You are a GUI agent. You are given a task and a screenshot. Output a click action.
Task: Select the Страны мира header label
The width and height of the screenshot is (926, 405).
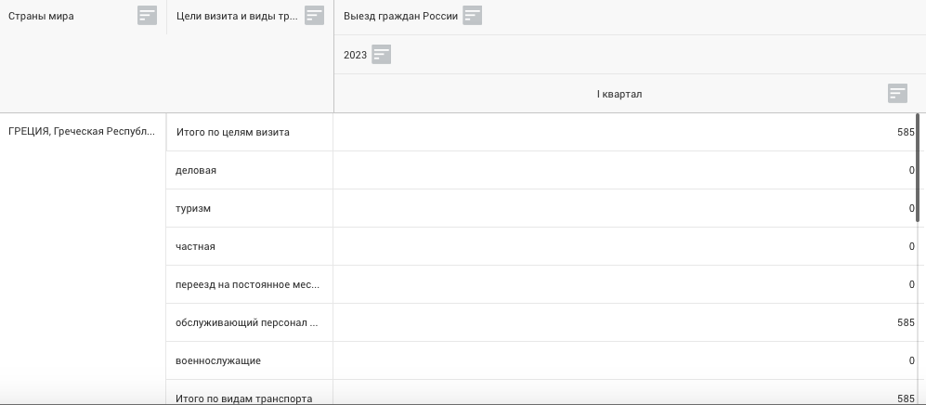point(42,17)
